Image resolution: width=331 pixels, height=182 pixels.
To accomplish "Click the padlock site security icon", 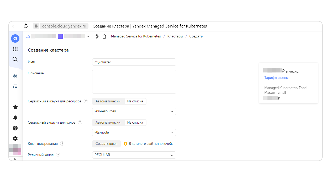I will click(x=36, y=26).
